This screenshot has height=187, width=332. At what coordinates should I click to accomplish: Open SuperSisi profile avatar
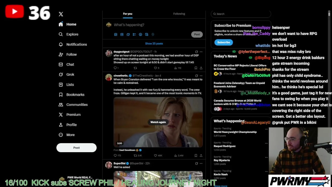(x=109, y=165)
